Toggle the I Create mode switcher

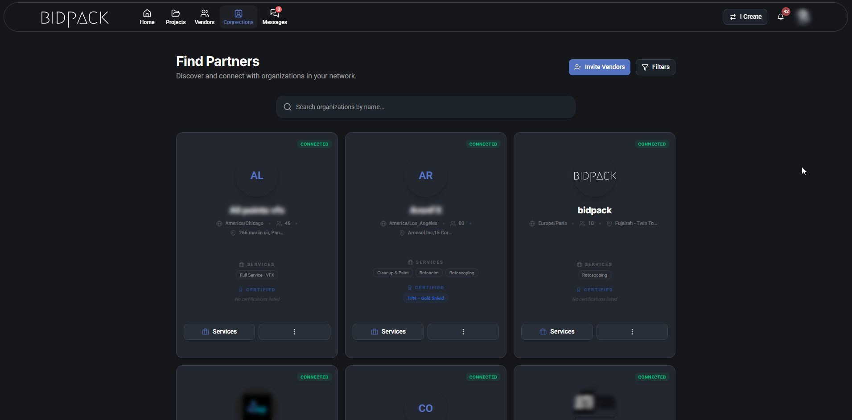click(x=745, y=17)
